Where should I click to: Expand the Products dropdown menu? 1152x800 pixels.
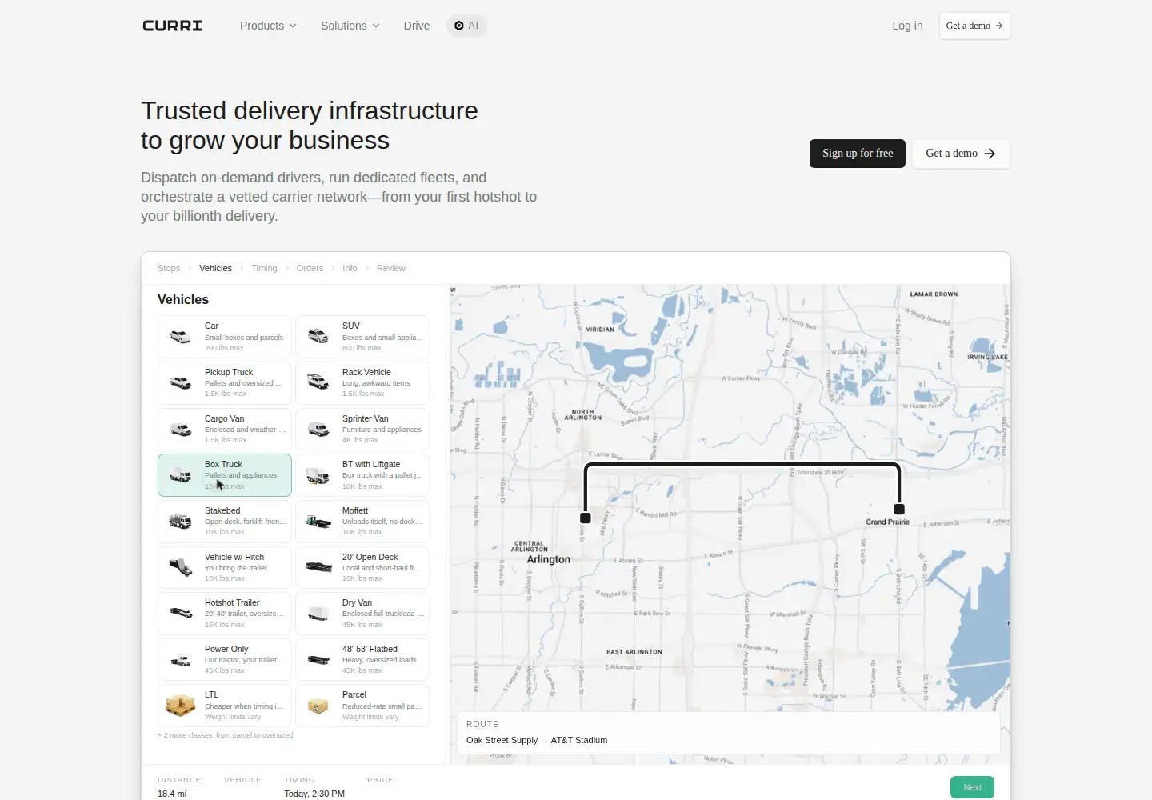tap(268, 26)
